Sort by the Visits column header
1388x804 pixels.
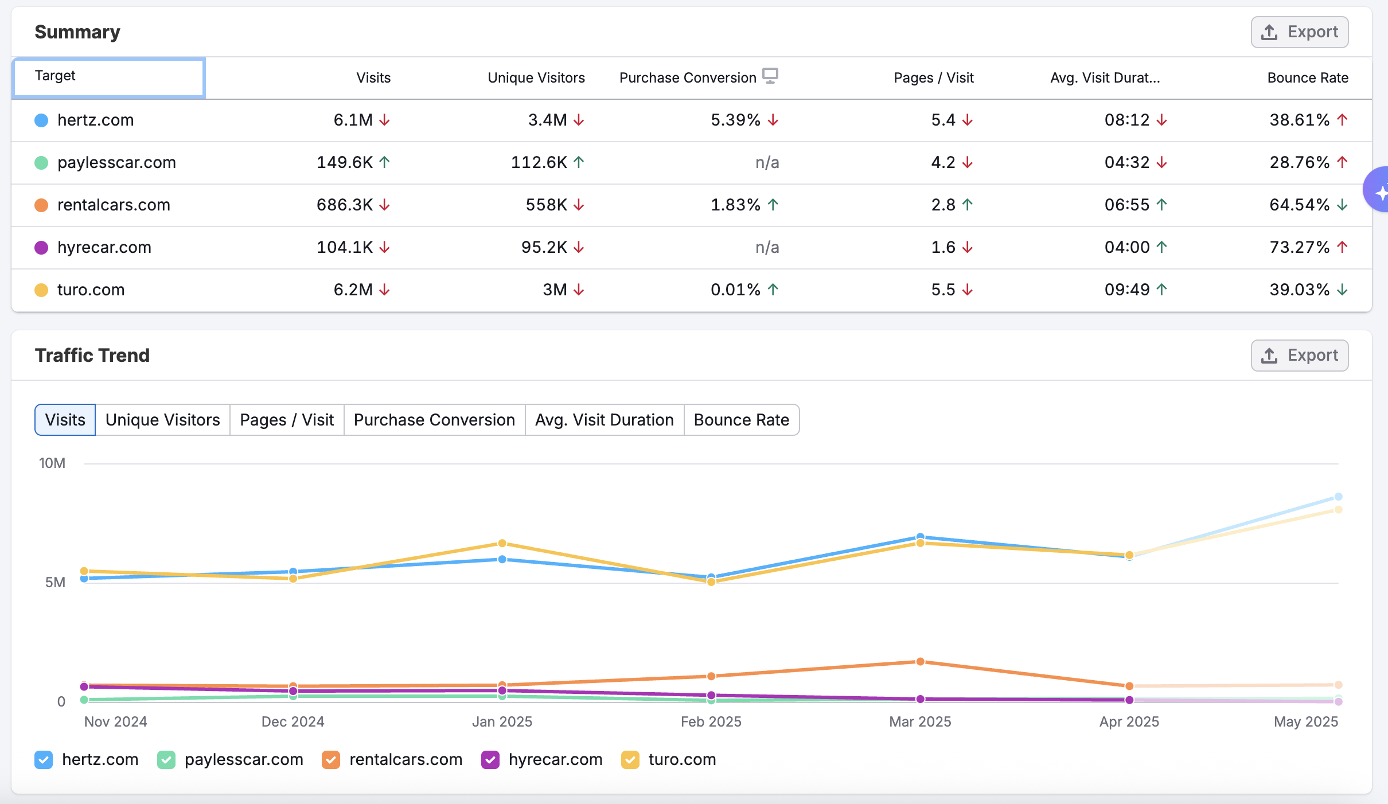pyautogui.click(x=373, y=78)
